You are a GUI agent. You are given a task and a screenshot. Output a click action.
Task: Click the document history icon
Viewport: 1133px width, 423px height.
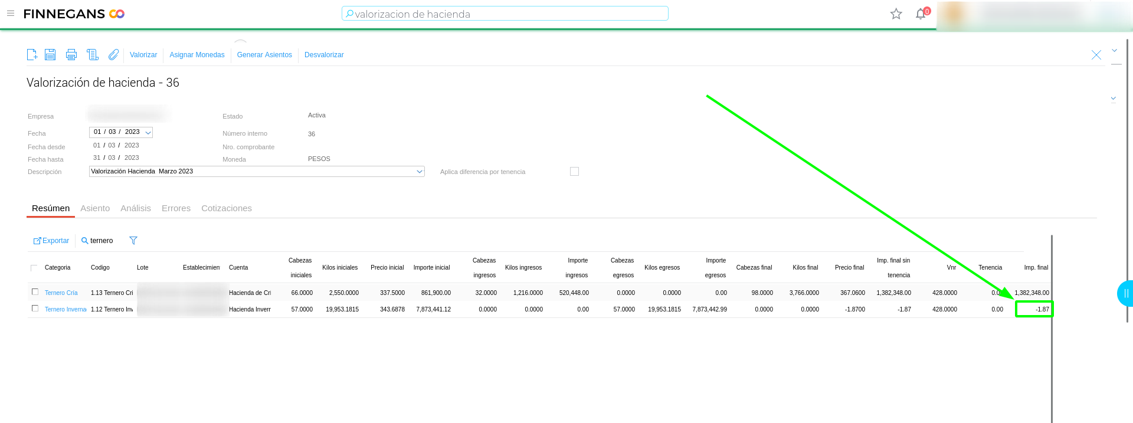pos(93,55)
